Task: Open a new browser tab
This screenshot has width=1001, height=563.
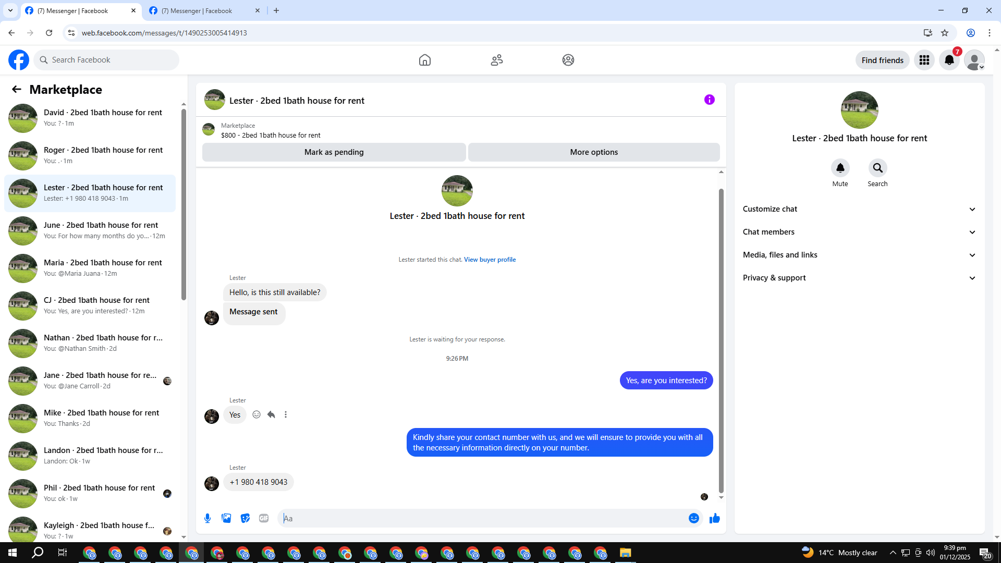Action: [x=276, y=10]
